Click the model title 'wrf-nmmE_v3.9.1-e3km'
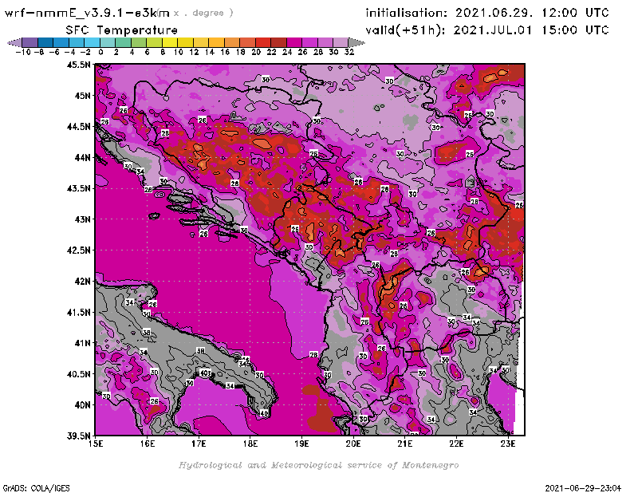 [87, 13]
